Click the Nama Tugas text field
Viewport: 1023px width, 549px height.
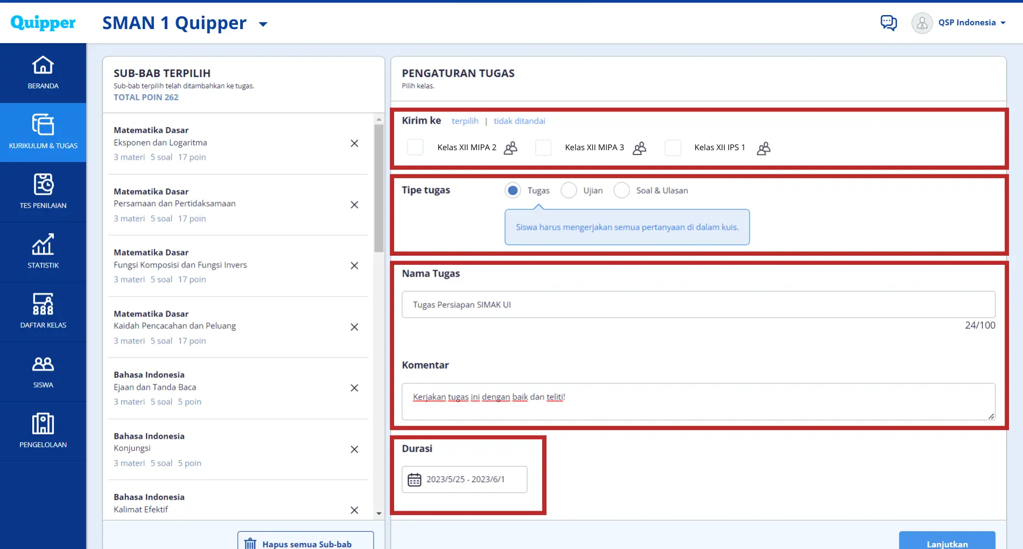pos(698,305)
